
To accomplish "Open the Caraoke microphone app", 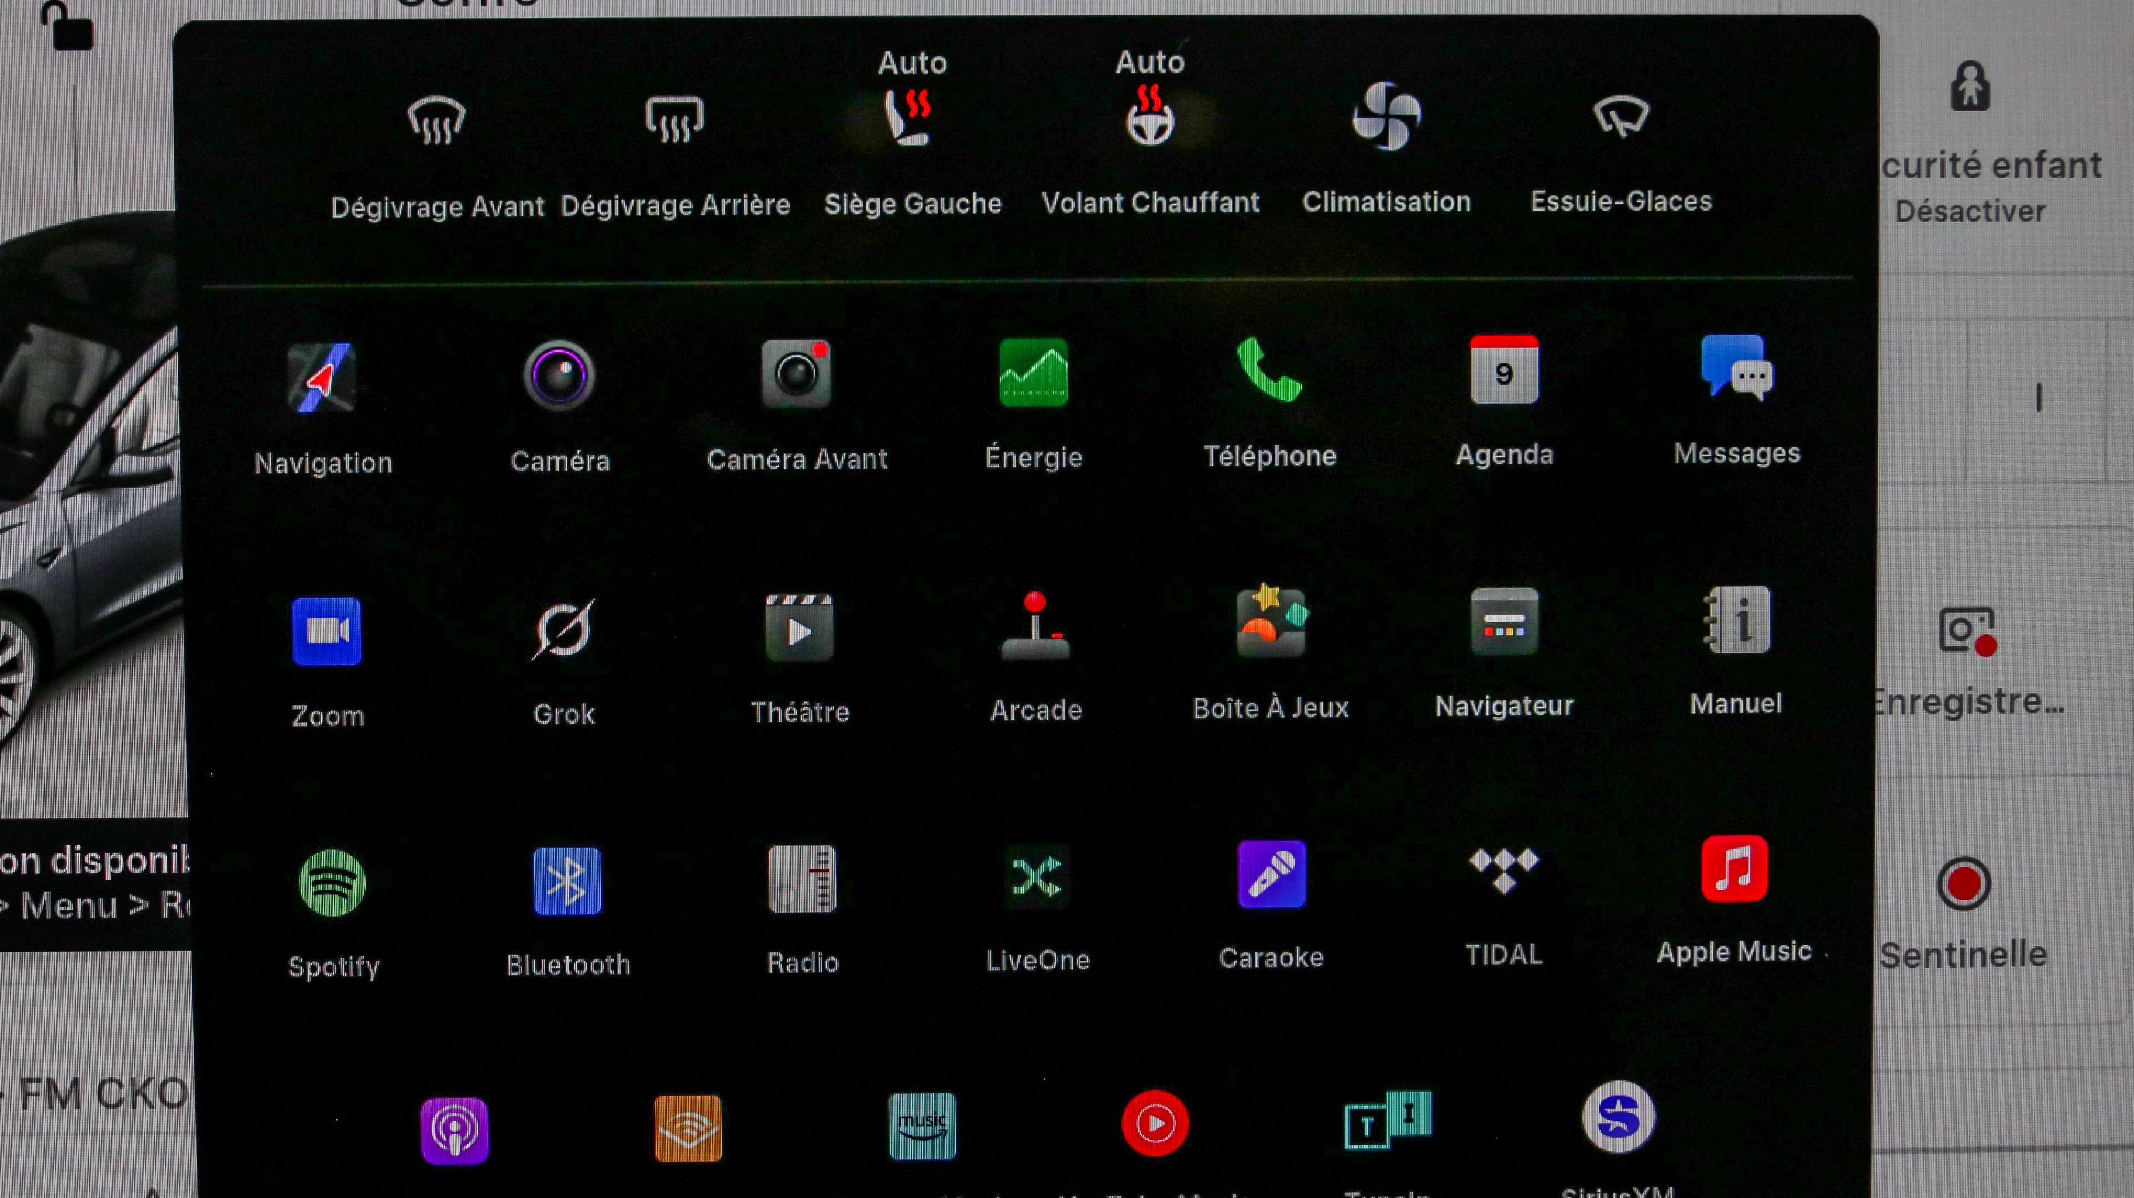I will (1271, 875).
